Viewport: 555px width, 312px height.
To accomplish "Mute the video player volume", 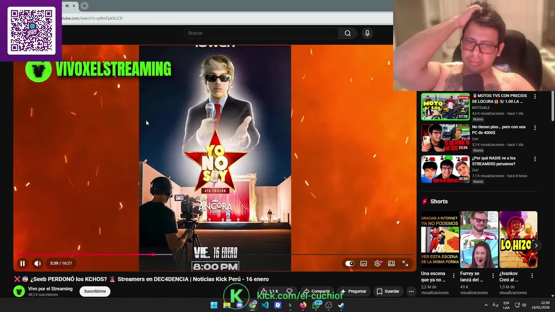I will [x=38, y=263].
